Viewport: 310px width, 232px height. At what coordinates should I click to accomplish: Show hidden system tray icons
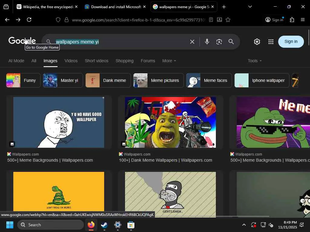(x=244, y=225)
